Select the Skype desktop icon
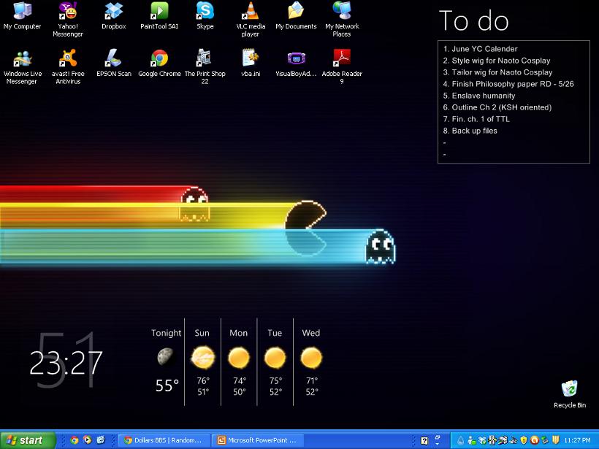599x449 pixels. coord(205,16)
